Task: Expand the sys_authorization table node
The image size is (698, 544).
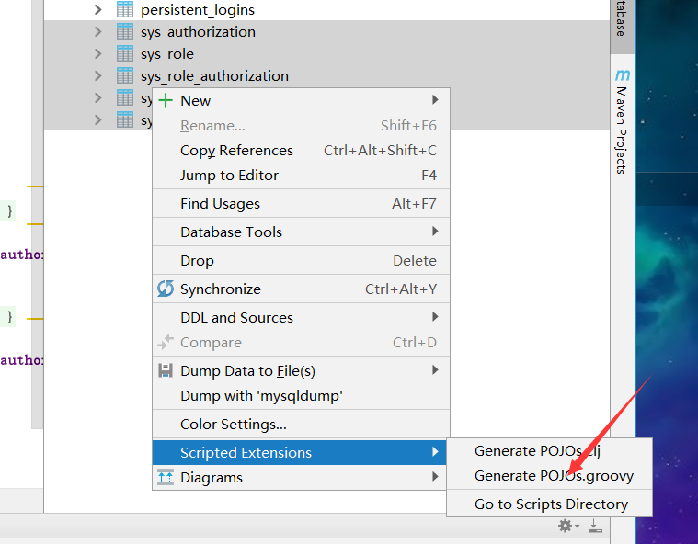Action: [98, 31]
